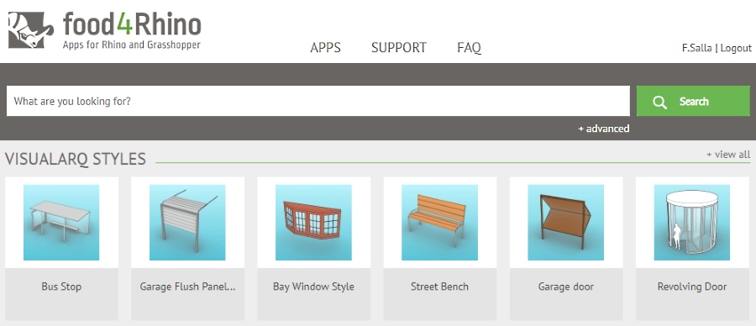Screen dimensions: 756x326
Task: Log out via the Logout link
Action: click(x=736, y=48)
